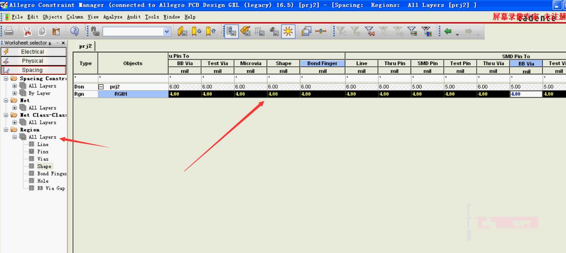This screenshot has width=566, height=253.
Task: Close the Worksheet selector panel
Action: coord(63,43)
